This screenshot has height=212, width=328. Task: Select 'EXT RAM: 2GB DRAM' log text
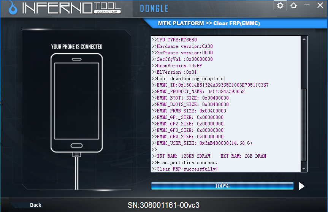click(x=243, y=156)
